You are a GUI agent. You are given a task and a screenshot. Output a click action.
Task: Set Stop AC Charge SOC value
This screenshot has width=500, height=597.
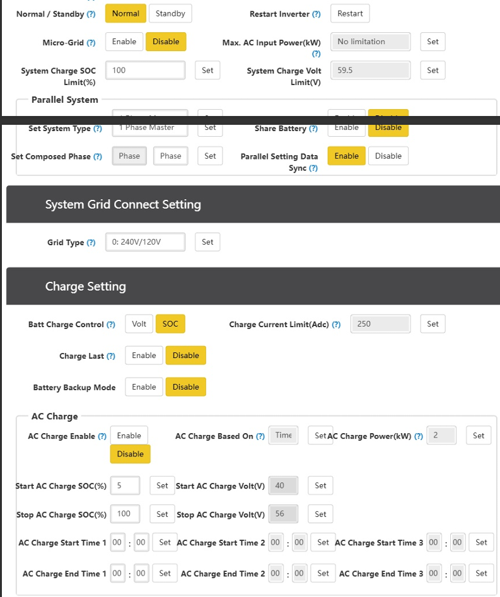coord(162,514)
